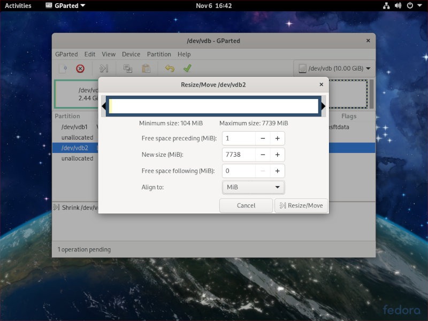
Task: Increase Free space following with plus
Action: point(278,171)
